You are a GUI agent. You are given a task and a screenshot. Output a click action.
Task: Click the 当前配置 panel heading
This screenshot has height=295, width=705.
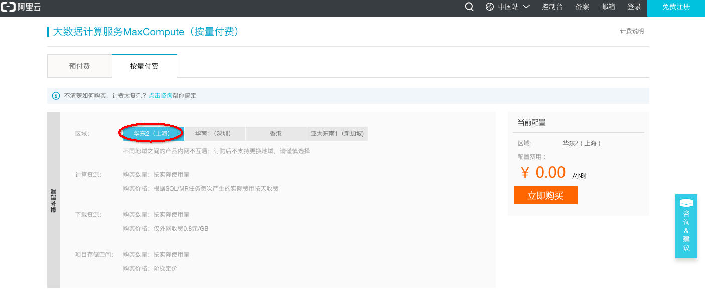531,122
